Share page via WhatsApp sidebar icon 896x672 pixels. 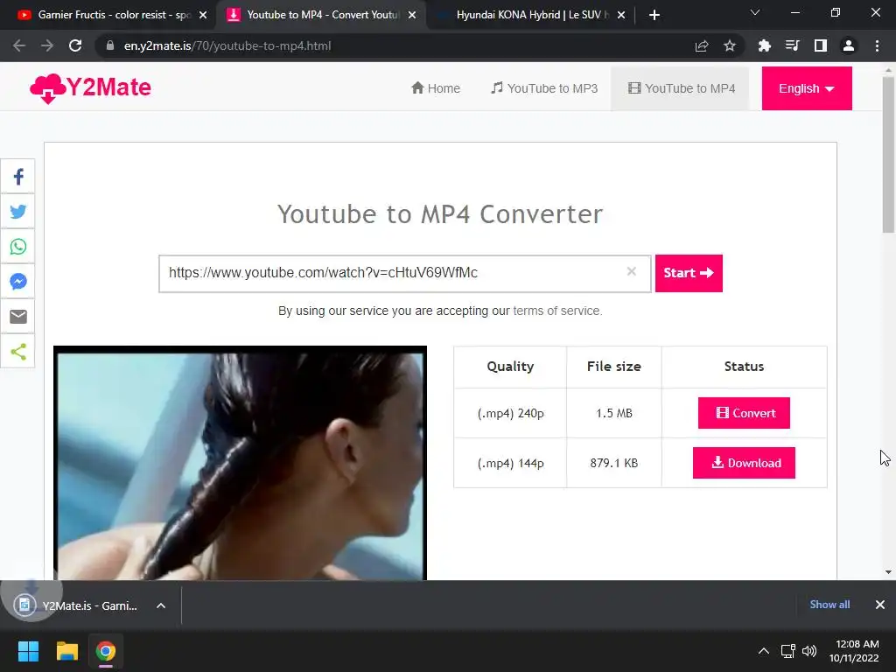click(x=17, y=246)
